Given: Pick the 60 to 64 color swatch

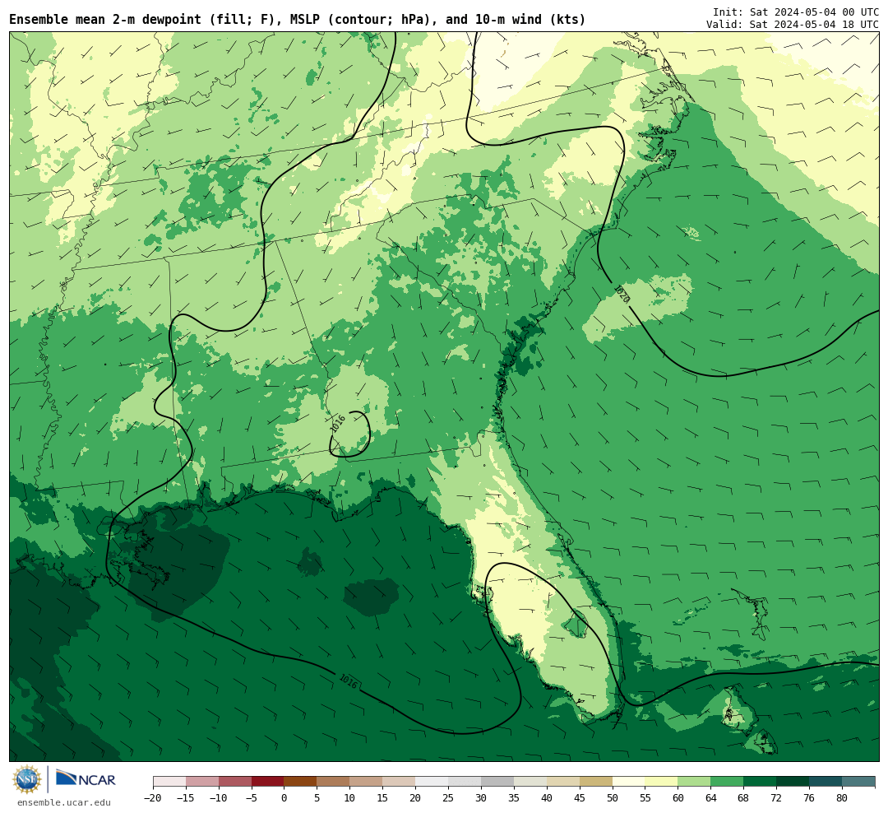Looking at the screenshot, I should pyautogui.click(x=695, y=782).
